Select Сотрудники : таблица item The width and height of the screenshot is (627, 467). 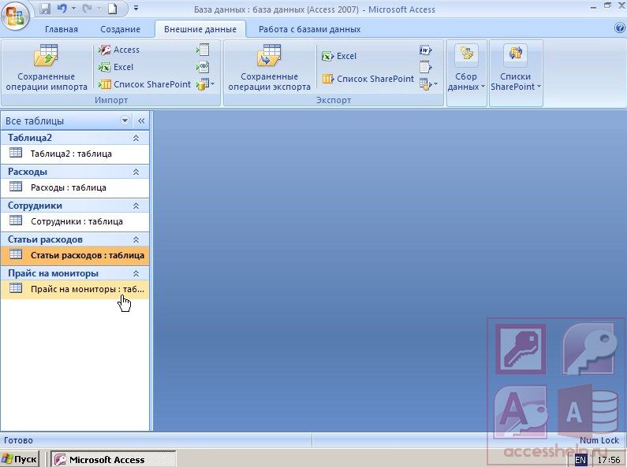pos(75,221)
